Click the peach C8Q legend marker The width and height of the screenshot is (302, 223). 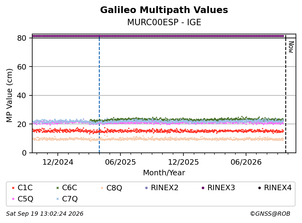[x=102, y=188]
